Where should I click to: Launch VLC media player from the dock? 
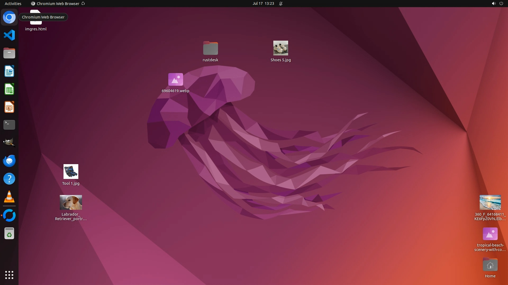[9, 197]
